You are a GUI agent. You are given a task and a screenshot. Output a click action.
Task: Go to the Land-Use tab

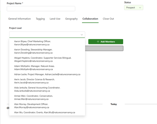tap(55, 19)
